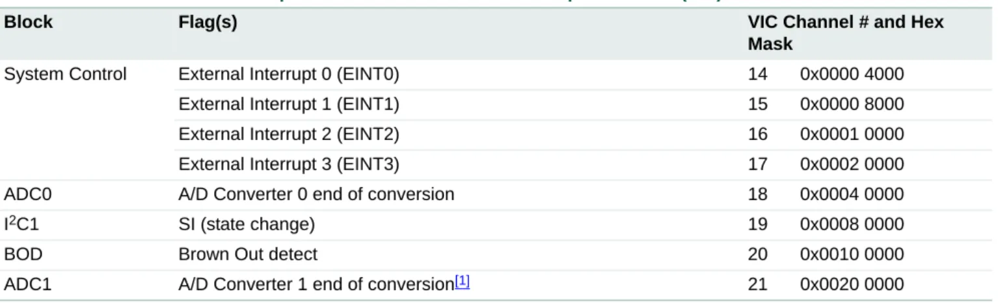Select the 'Flag(s)' column header
The image size is (998, 303).
tap(208, 22)
